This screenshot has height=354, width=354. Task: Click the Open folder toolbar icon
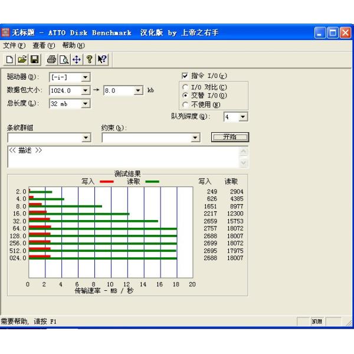point(21,59)
